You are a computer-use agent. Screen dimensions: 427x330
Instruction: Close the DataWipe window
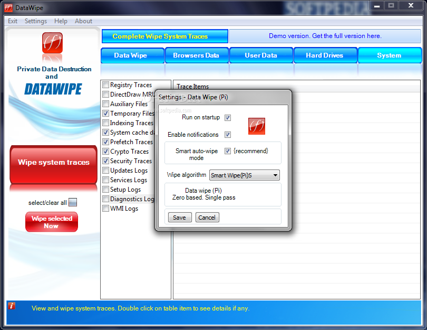(x=411, y=6)
